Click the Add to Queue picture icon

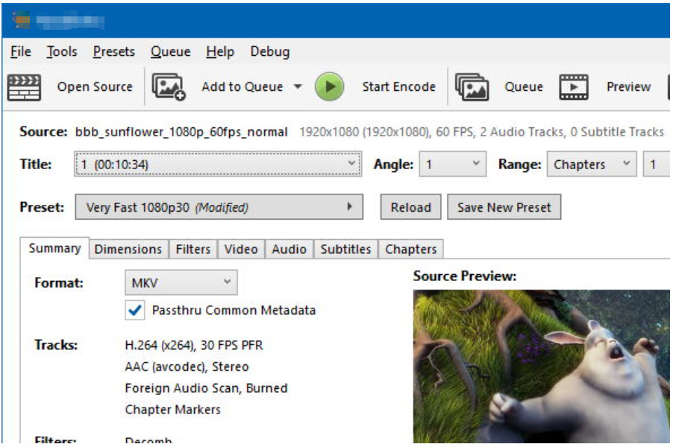(169, 87)
